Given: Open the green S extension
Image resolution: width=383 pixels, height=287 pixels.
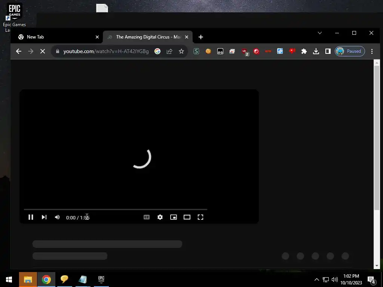Looking at the screenshot, I should pyautogui.click(x=196, y=51).
